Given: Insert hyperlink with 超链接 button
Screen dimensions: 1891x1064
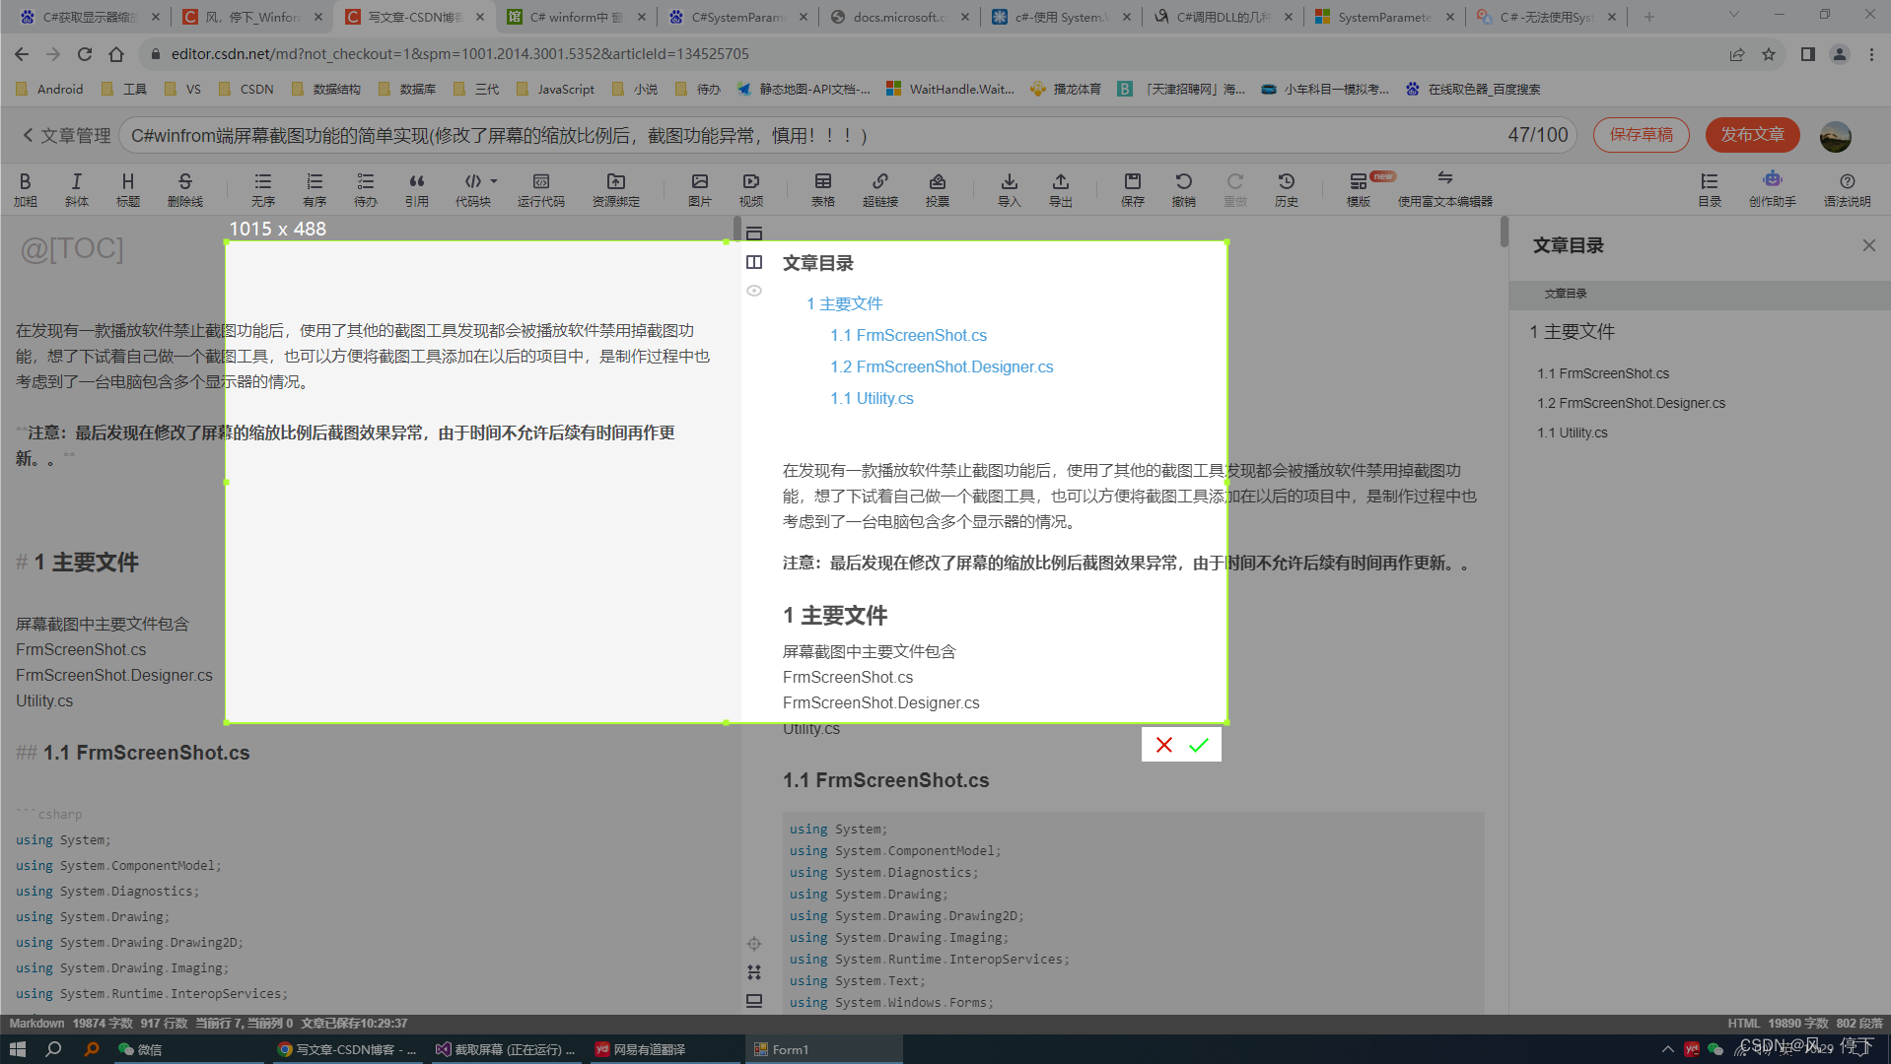Looking at the screenshot, I should click(880, 189).
